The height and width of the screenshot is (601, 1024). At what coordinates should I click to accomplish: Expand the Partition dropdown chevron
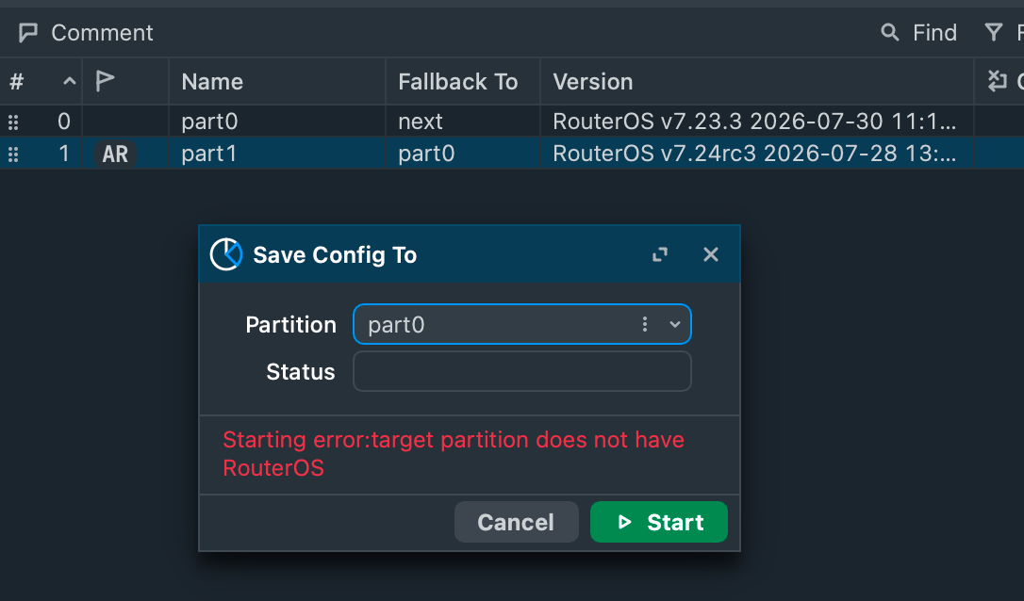674,324
